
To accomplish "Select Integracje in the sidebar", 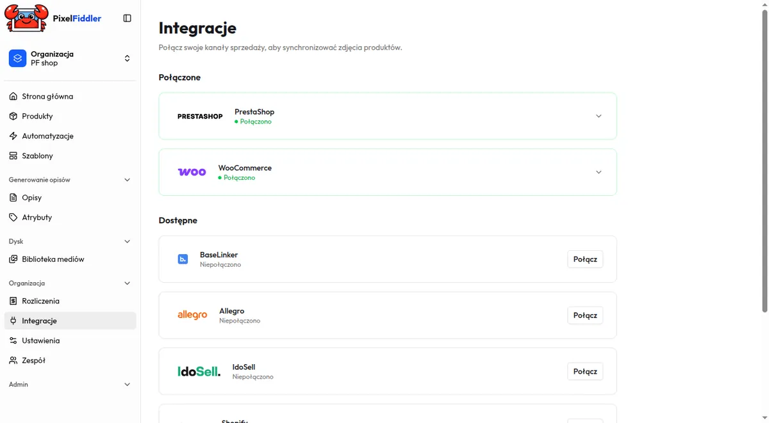I will 70,321.
